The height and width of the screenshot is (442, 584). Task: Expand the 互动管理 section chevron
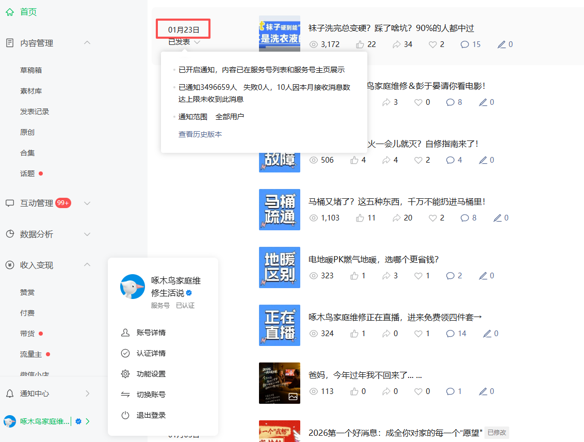tap(87, 203)
